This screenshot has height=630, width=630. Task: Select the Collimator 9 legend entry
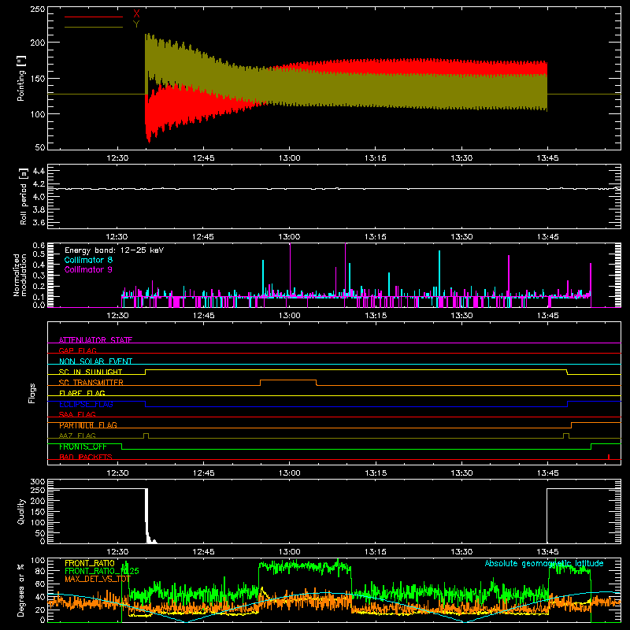tap(88, 269)
